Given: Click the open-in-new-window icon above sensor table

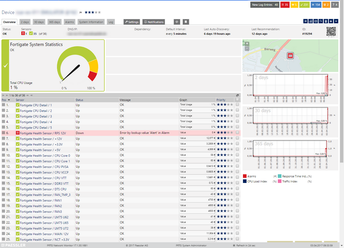Looking at the screenshot, I should (x=238, y=95).
